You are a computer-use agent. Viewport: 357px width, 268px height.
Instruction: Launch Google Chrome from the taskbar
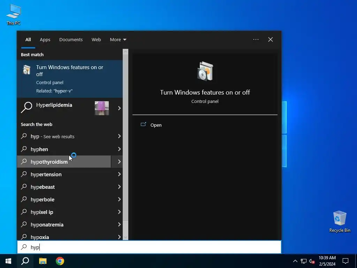pyautogui.click(x=60, y=261)
